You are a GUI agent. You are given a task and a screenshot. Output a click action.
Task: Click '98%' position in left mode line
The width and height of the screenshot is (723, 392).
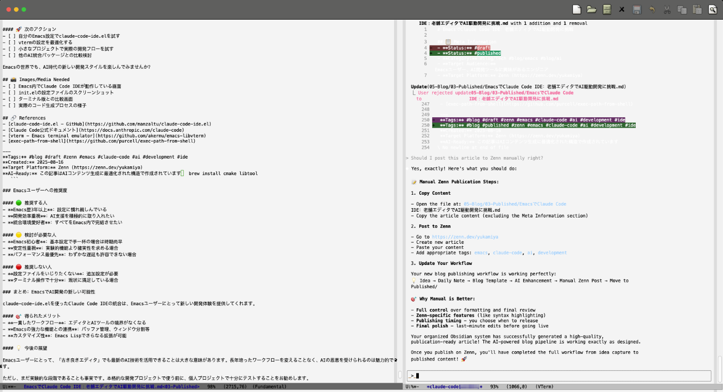[211, 386]
